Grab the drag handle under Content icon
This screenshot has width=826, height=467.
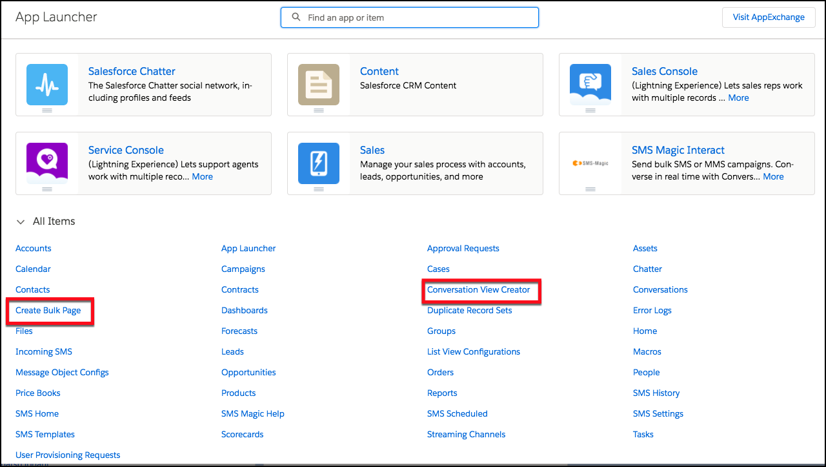coord(319,110)
